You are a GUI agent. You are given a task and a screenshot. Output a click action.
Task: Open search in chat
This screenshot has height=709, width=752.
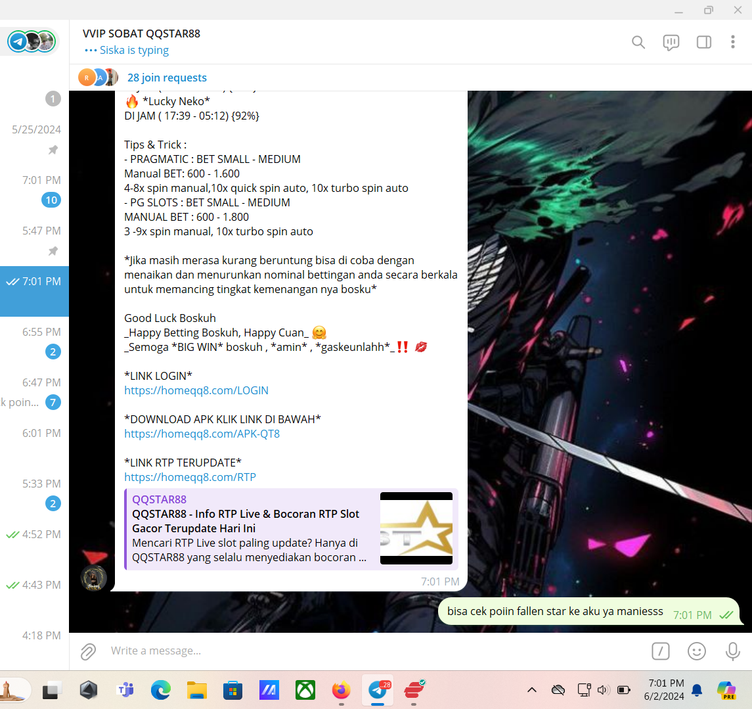click(x=638, y=42)
